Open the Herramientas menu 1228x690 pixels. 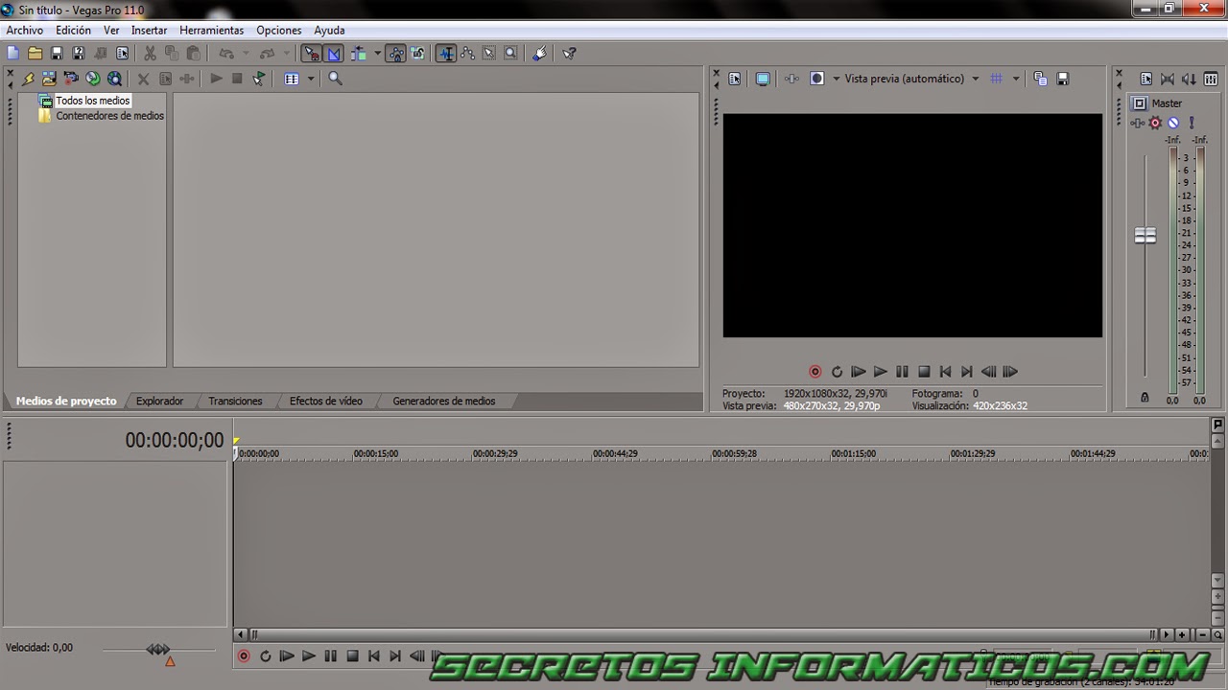pos(212,31)
